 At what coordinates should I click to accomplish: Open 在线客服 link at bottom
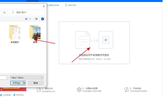[x=6, y=95]
